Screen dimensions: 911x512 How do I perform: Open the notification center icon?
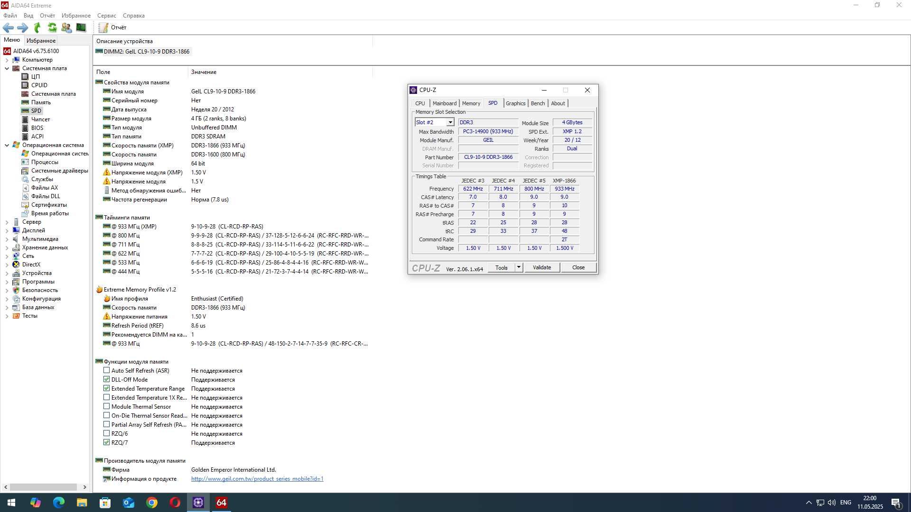pos(896,503)
